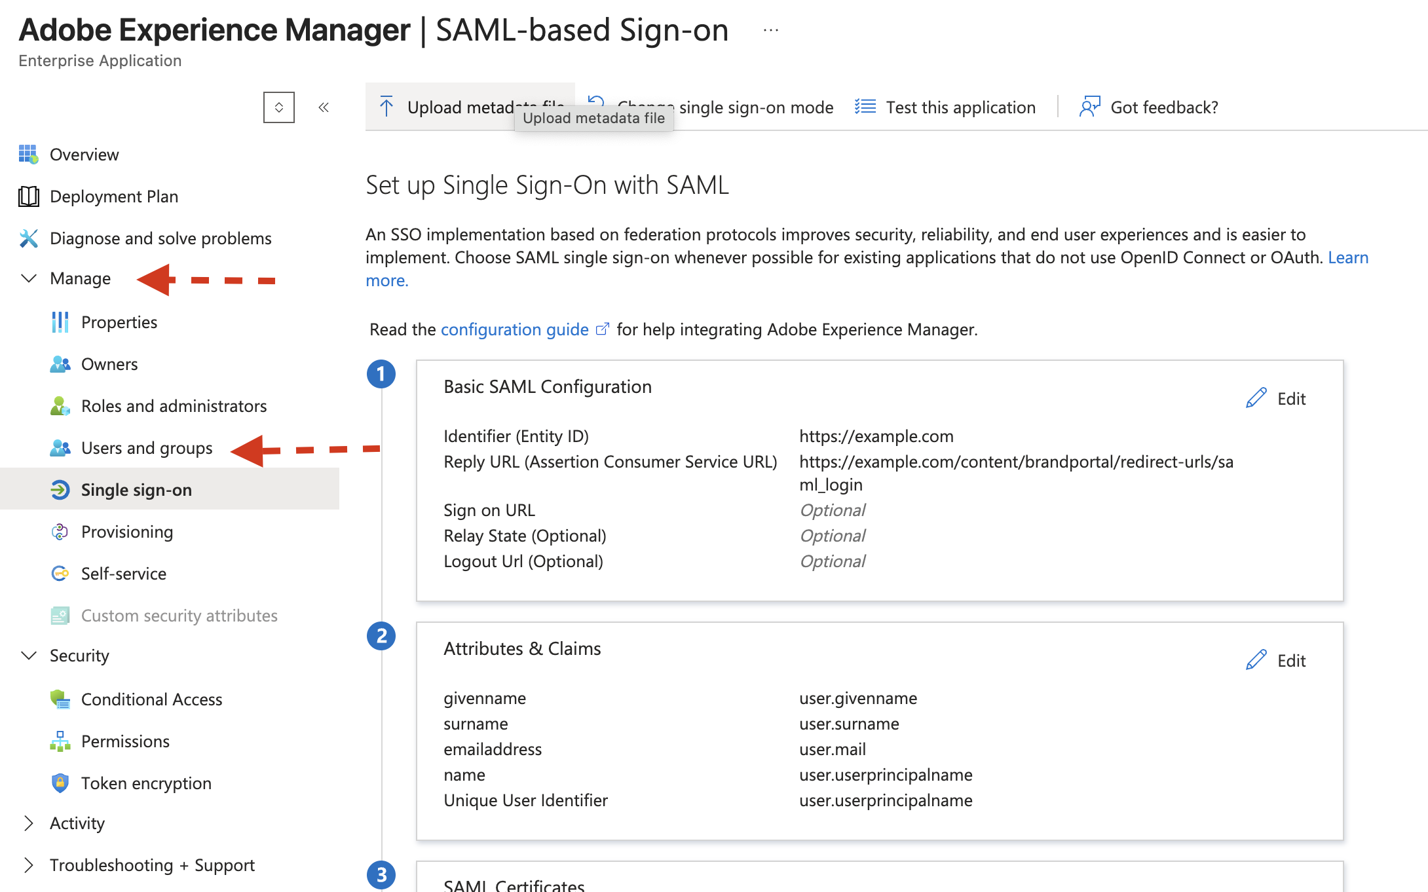The image size is (1428, 892).
Task: Click the Custom security attributes icon
Action: click(x=60, y=616)
